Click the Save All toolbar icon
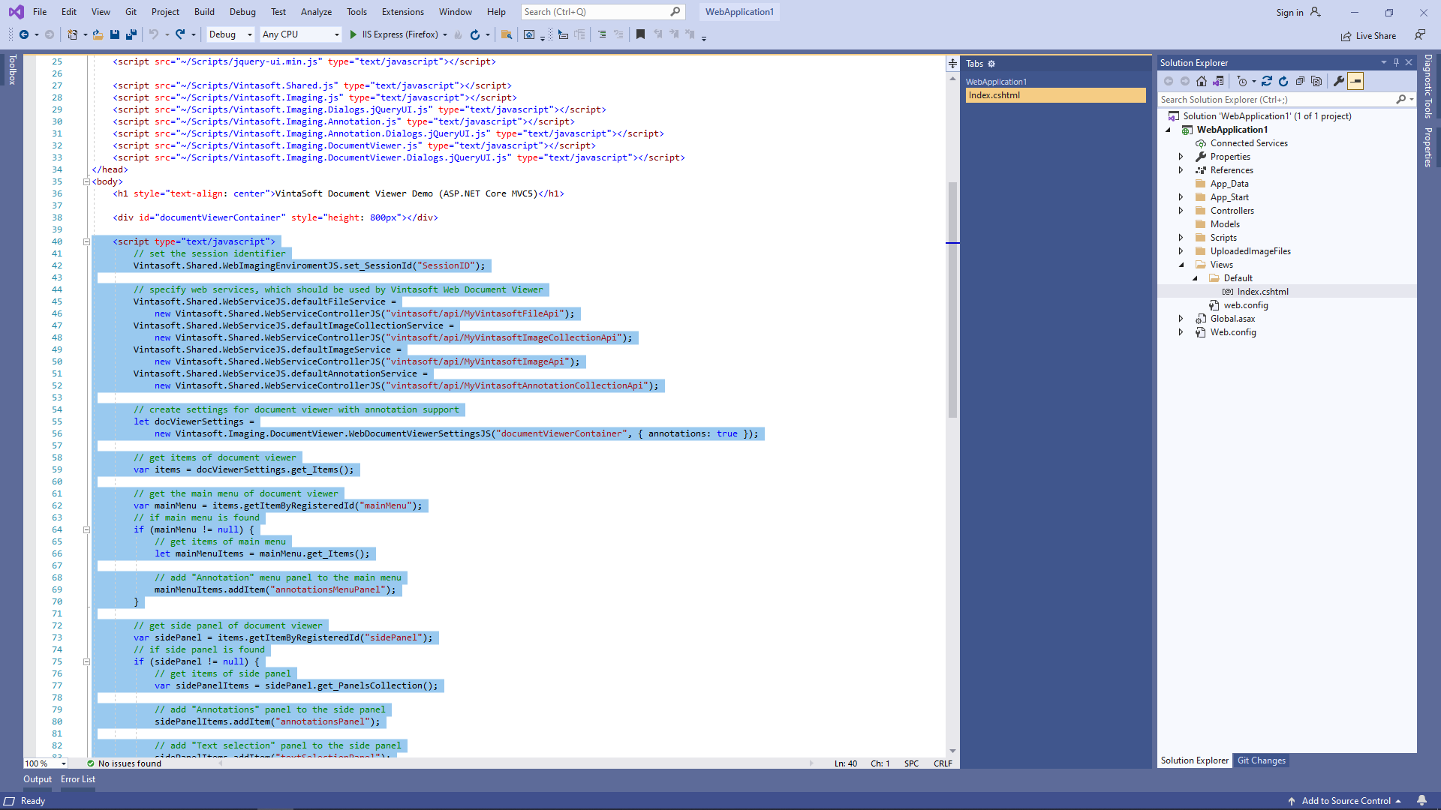Screen dimensions: 1441x810 click(131, 34)
